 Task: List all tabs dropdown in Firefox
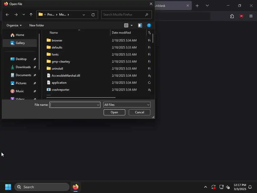coord(207,6)
